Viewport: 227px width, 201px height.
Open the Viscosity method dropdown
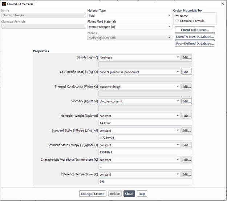(139, 101)
